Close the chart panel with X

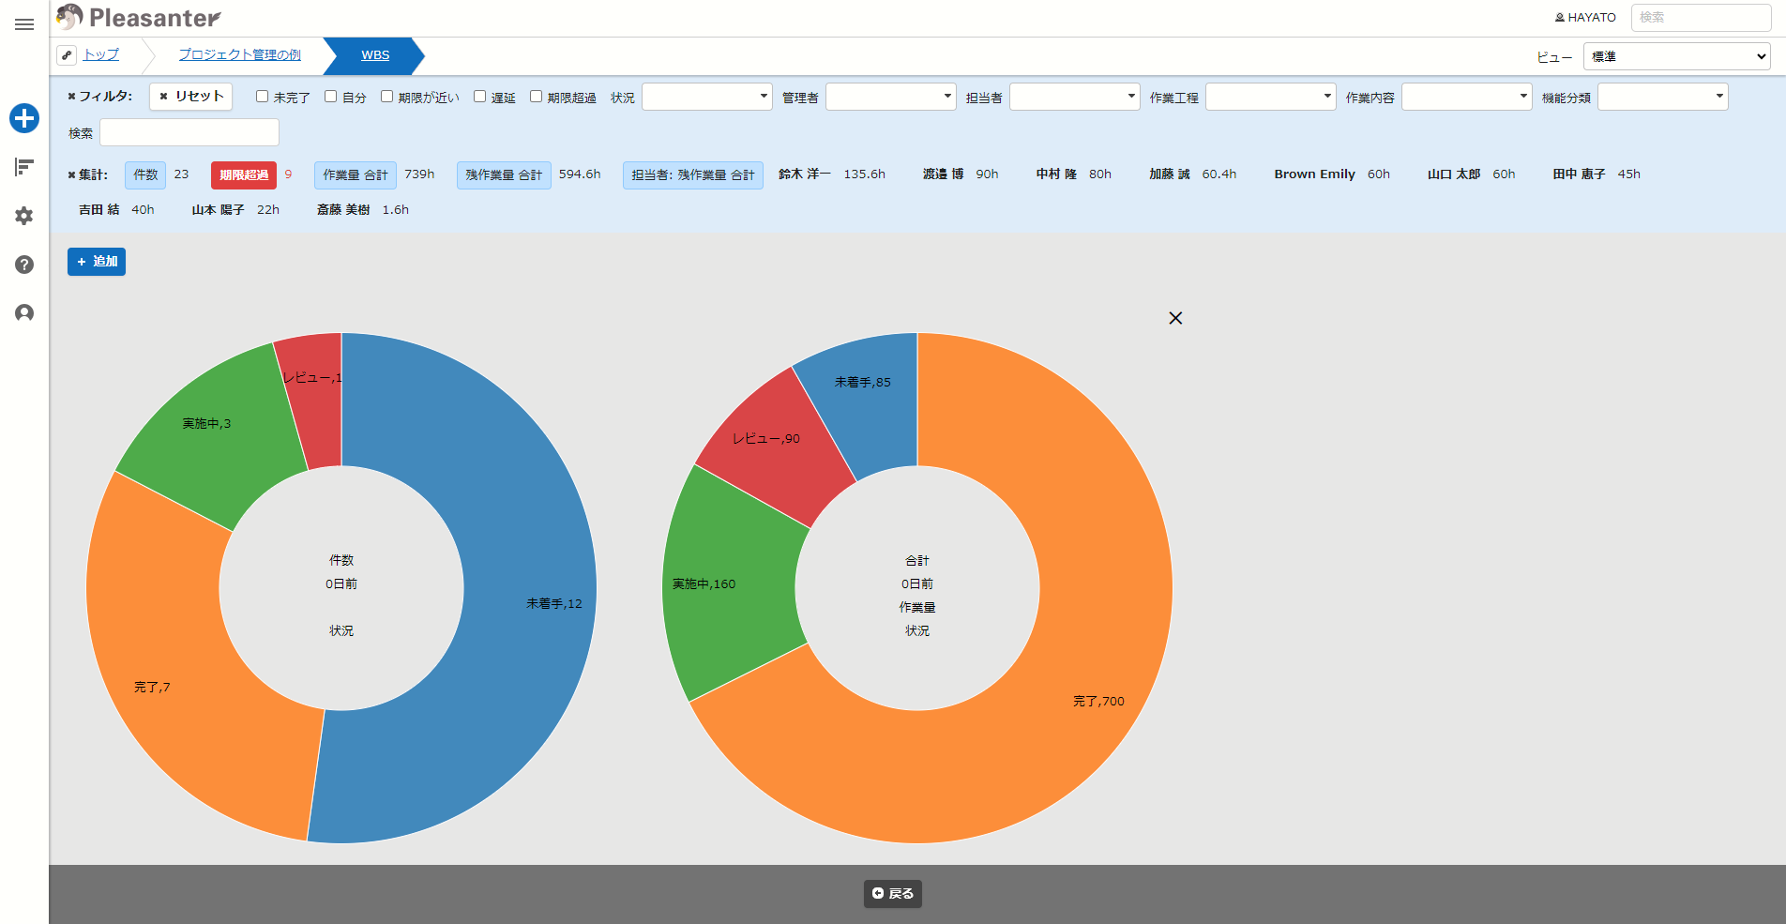pos(1175,318)
